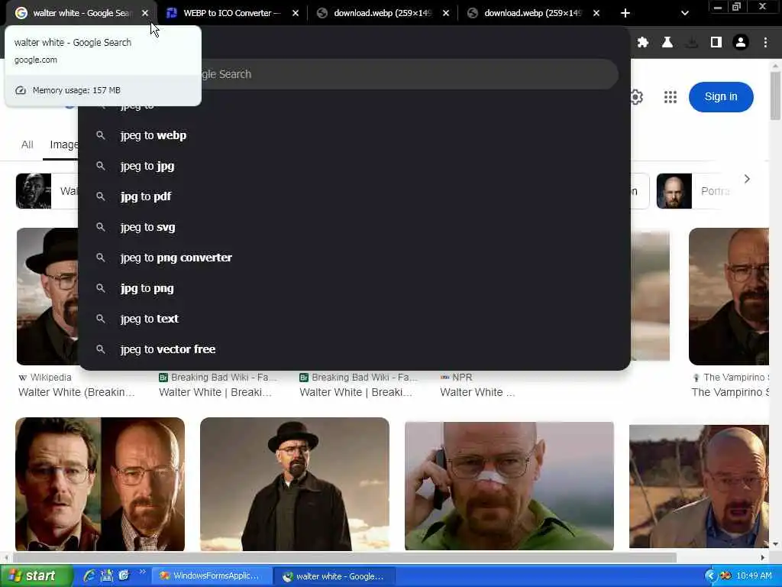
Task: Click Memory usage 157 MB text
Action: [76, 90]
